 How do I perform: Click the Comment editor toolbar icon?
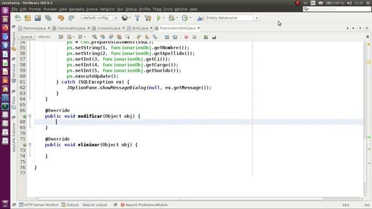pyautogui.click(x=206, y=37)
